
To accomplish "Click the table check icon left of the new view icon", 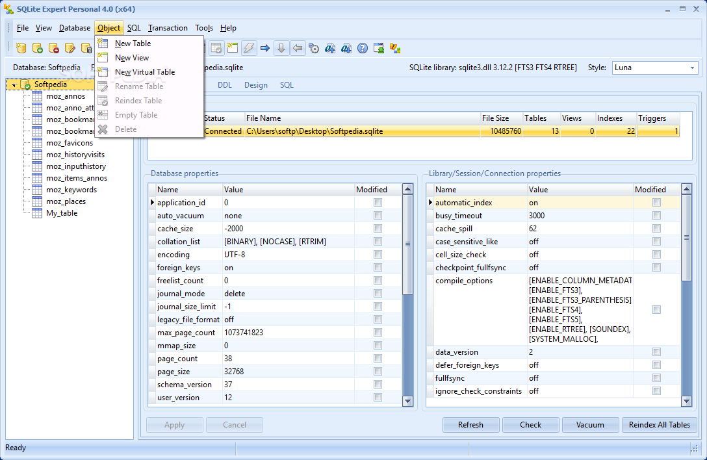I will pyautogui.click(x=216, y=48).
